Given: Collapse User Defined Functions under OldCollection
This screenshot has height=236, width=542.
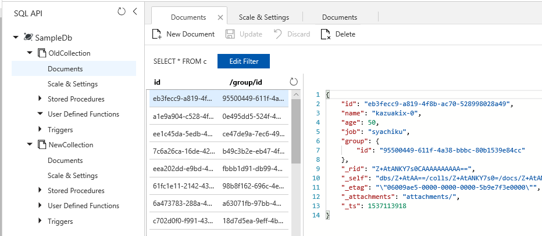Looking at the screenshot, I should pyautogui.click(x=40, y=114).
